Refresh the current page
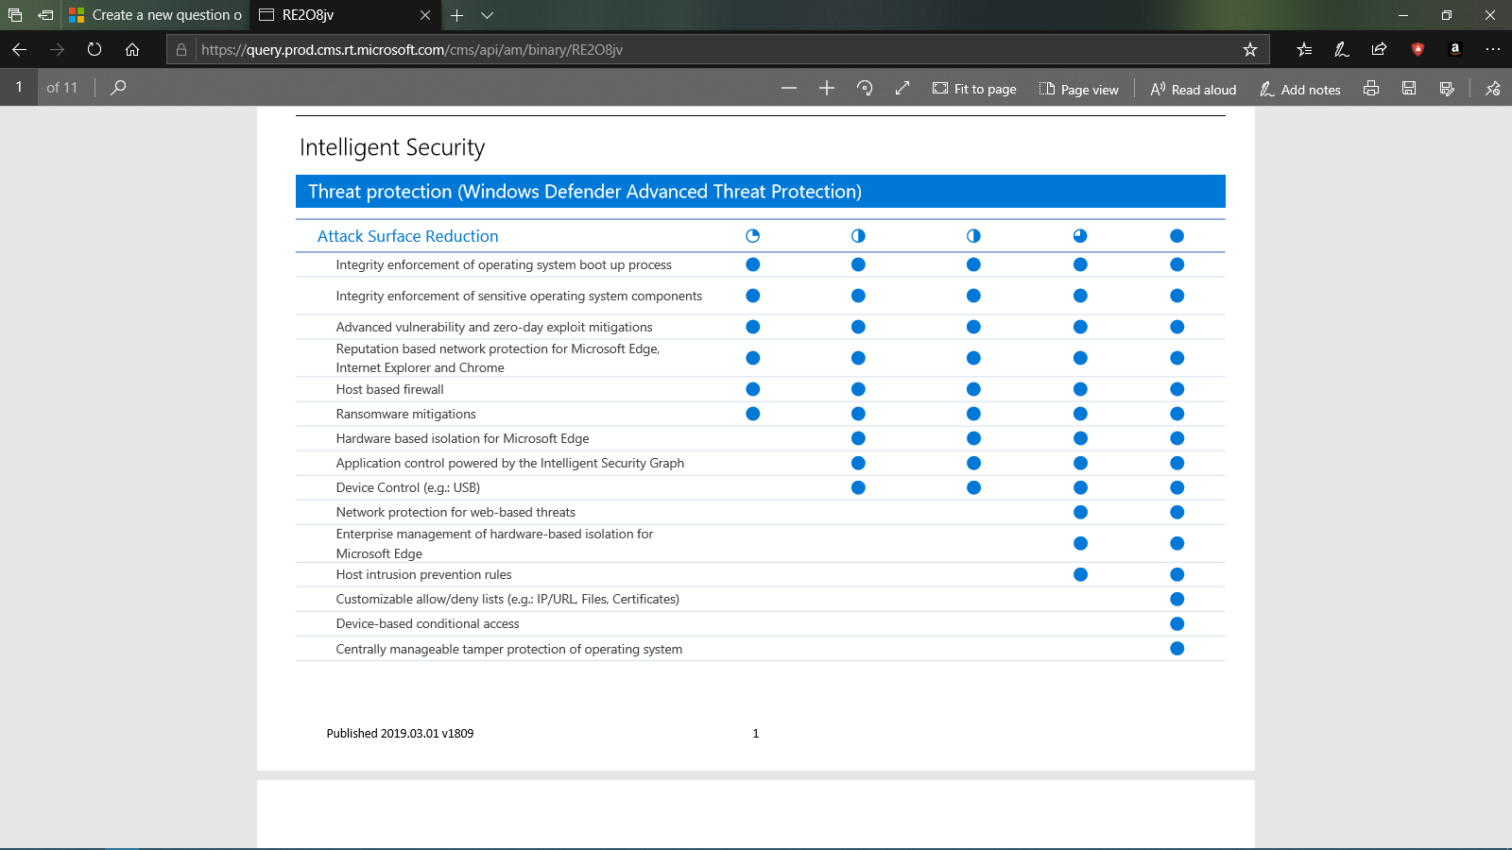 (94, 49)
